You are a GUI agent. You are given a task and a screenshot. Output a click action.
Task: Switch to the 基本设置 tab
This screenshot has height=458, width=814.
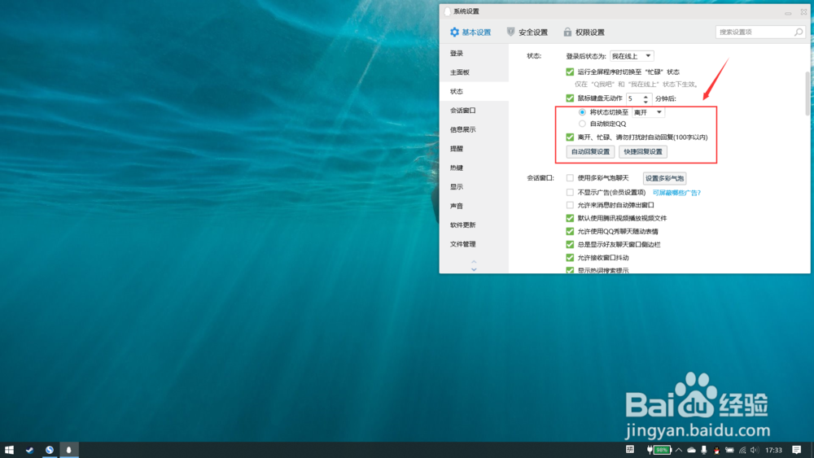[470, 33]
